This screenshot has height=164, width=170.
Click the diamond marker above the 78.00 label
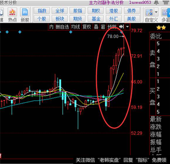coord(122,32)
